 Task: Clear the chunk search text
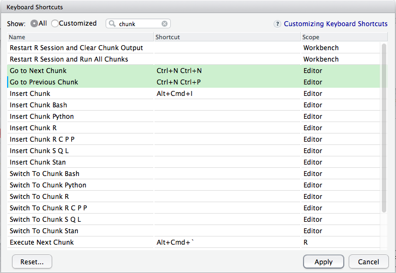click(x=164, y=24)
